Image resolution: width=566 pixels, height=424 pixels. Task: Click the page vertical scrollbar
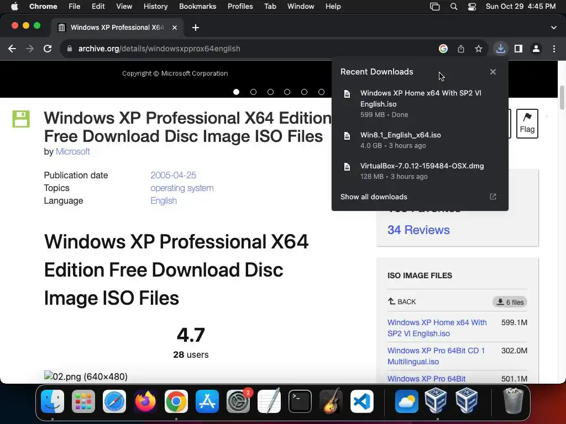tap(562, 98)
